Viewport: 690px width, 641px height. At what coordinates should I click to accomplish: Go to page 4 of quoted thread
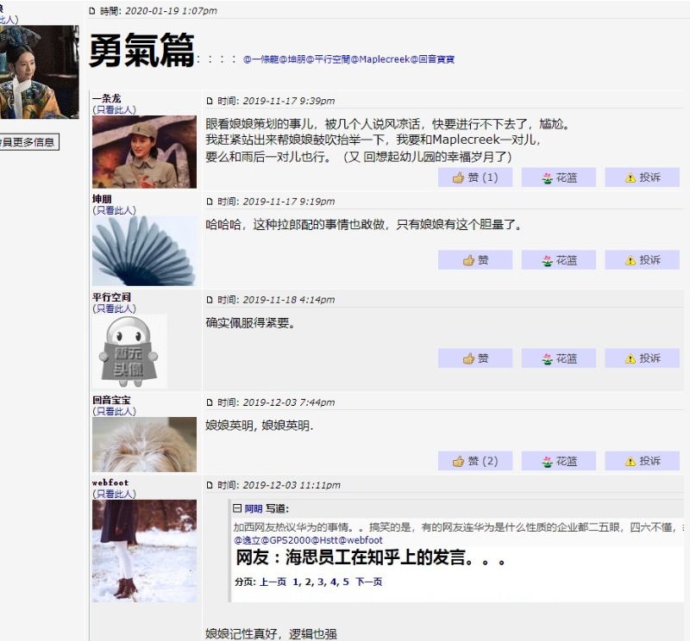tap(333, 582)
